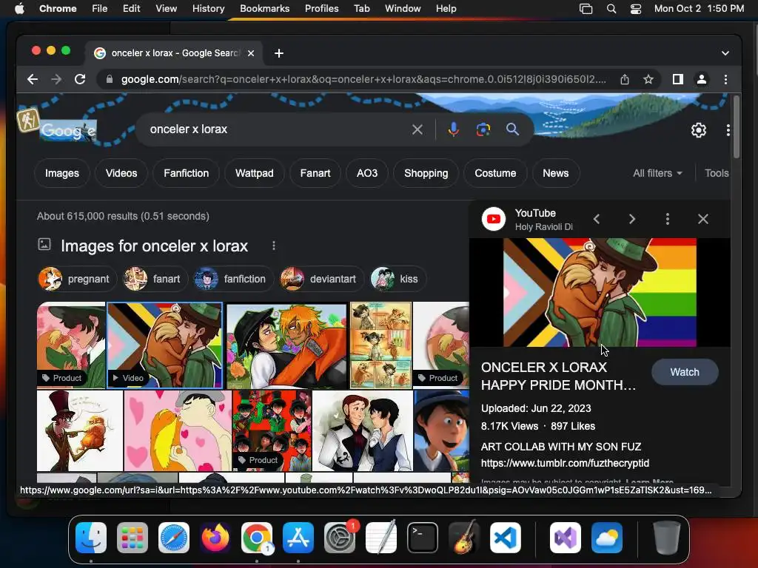
Task: Expand the tab search dropdown arrow
Action: (x=725, y=53)
